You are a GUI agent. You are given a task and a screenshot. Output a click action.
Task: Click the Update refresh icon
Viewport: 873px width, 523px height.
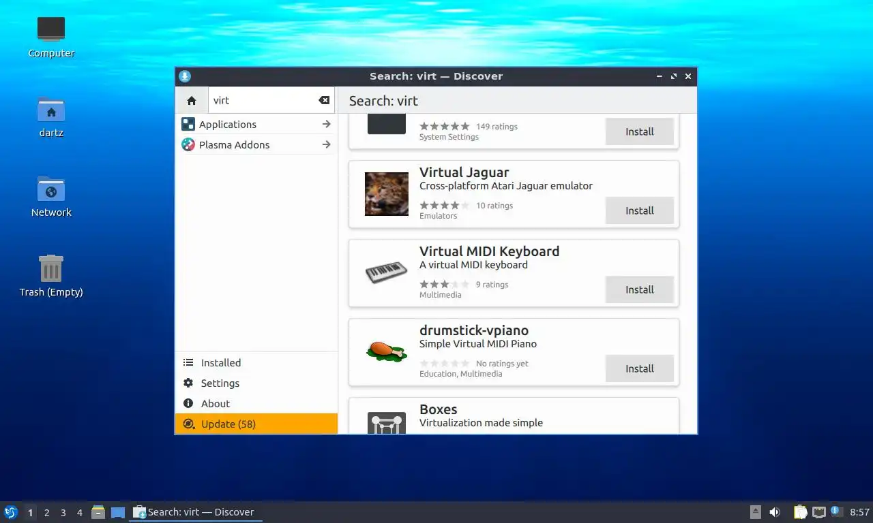188,424
